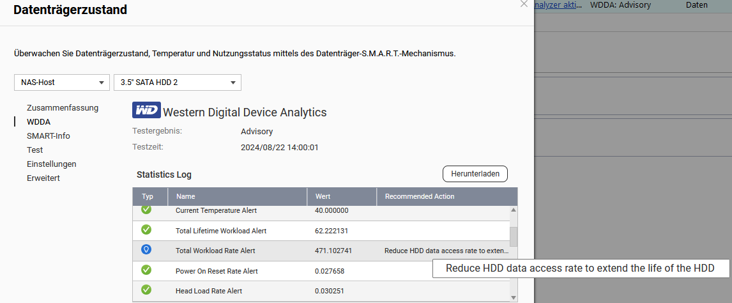Click the Statistics Log heading

point(164,175)
